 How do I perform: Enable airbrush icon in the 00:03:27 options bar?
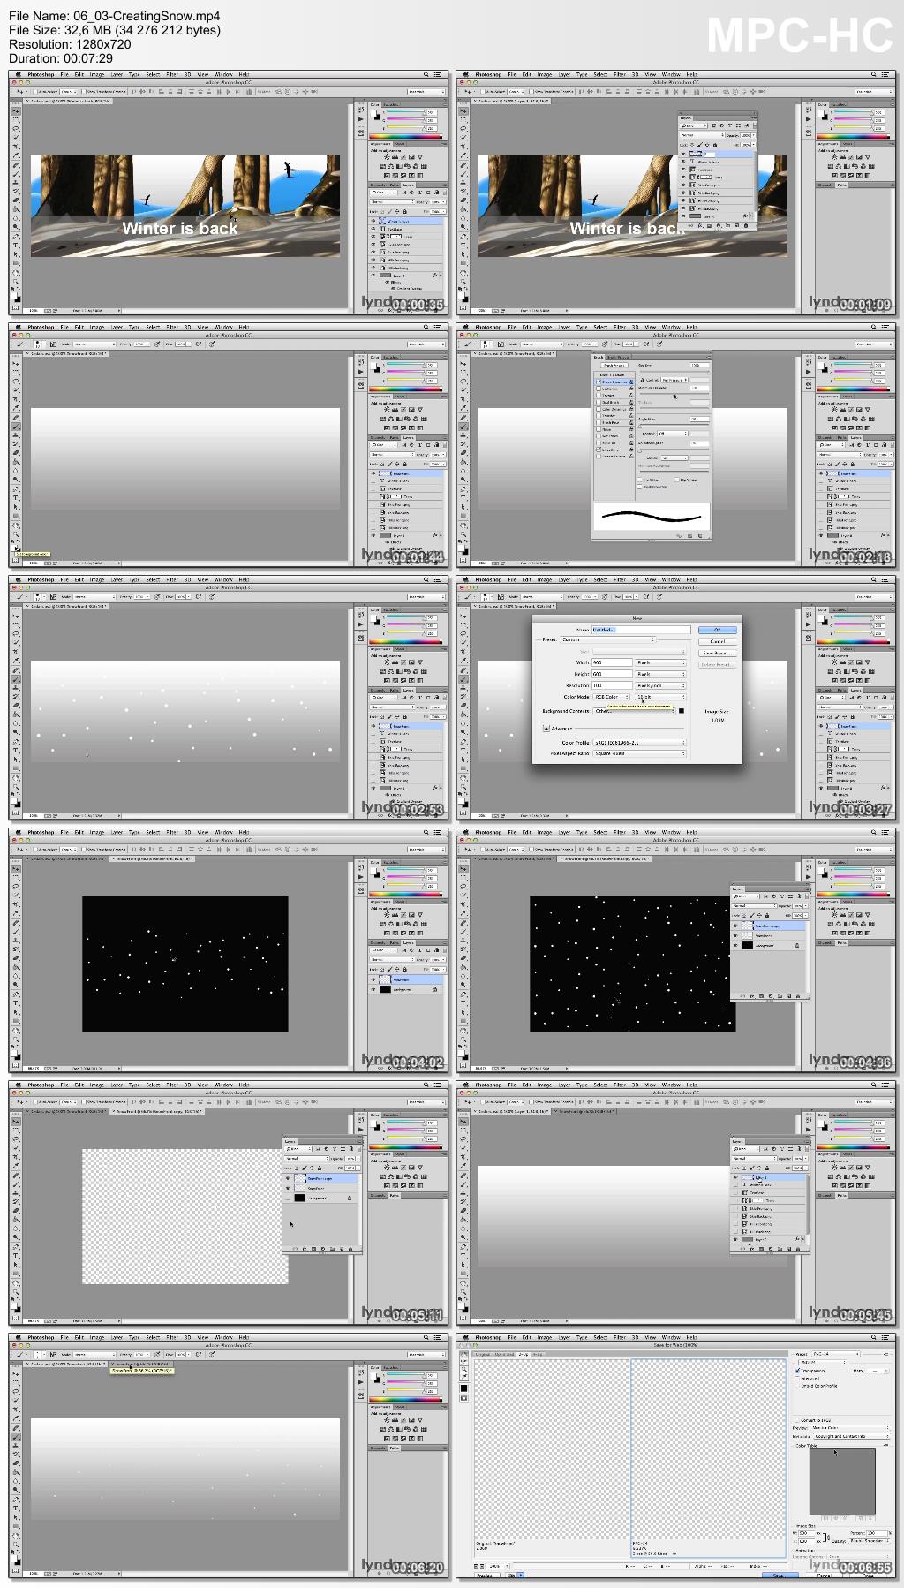(x=646, y=597)
